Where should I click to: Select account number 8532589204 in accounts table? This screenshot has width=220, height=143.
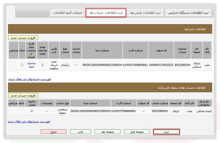click(x=182, y=65)
